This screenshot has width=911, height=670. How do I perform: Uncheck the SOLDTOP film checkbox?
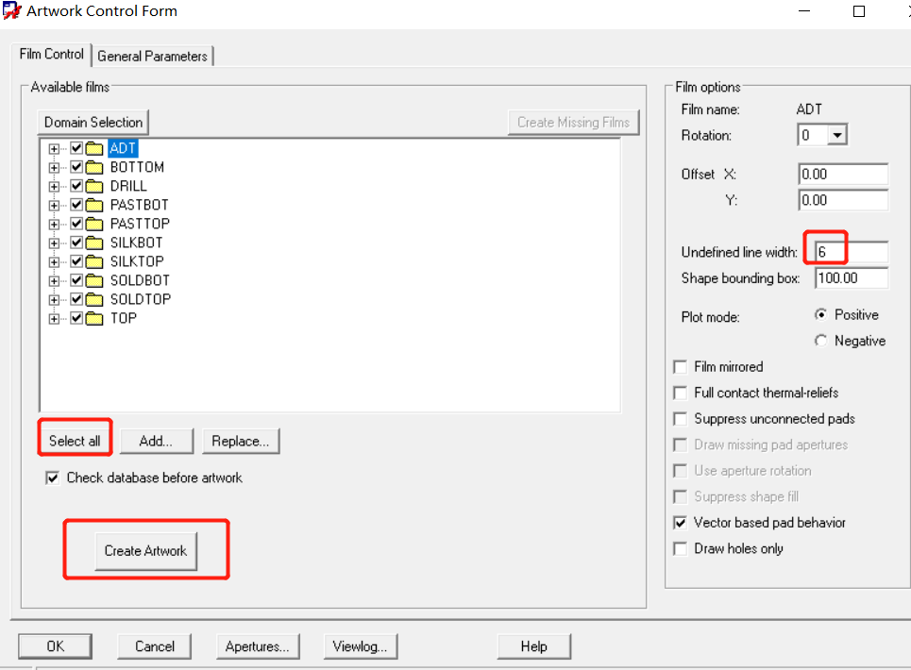point(76,299)
